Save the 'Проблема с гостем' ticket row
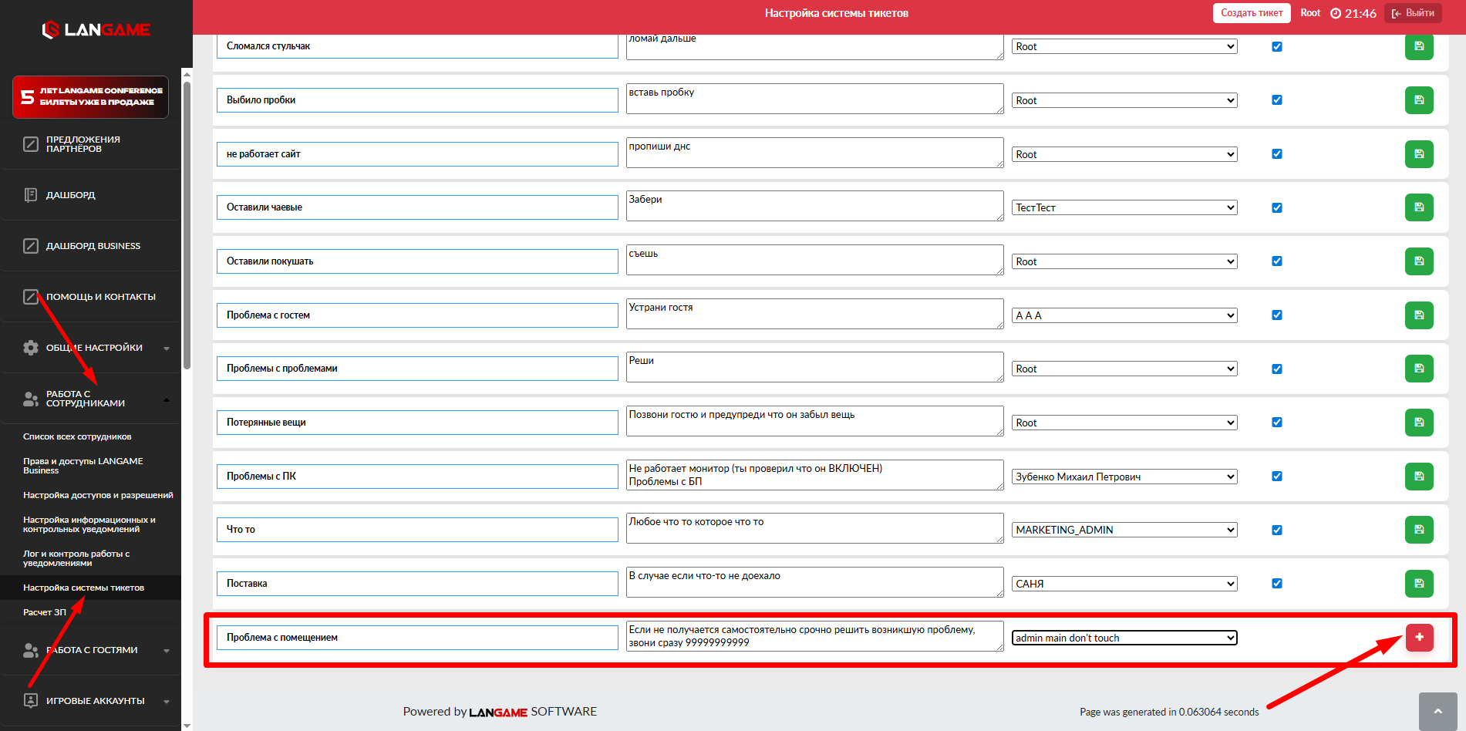1466x731 pixels. coord(1419,315)
